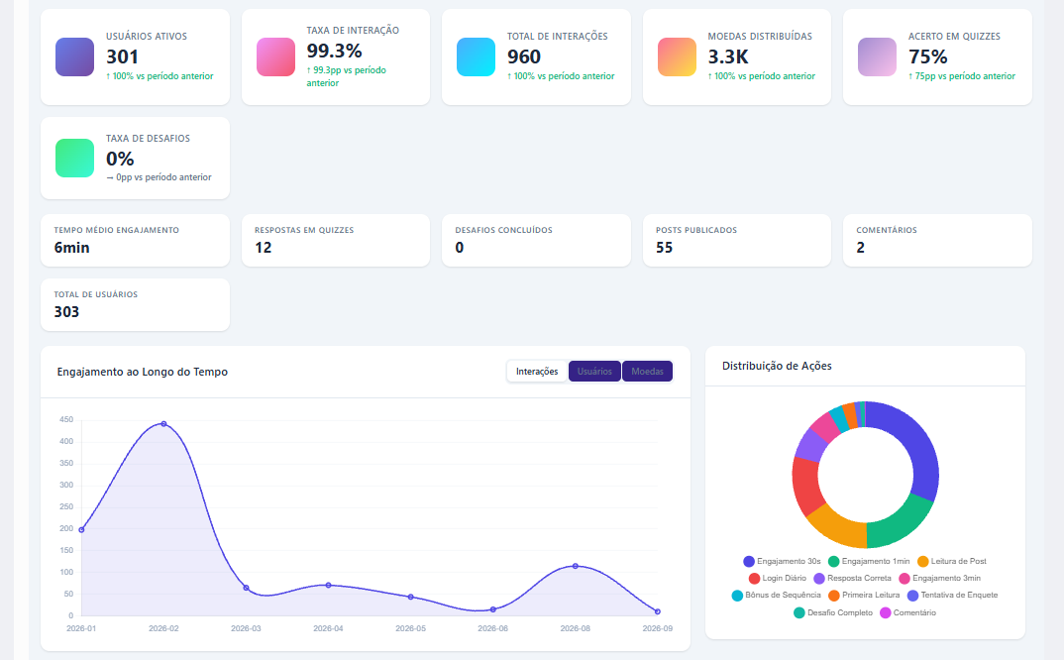Image resolution: width=1064 pixels, height=660 pixels.
Task: Click the 2026-05 data point on chart
Action: click(410, 598)
